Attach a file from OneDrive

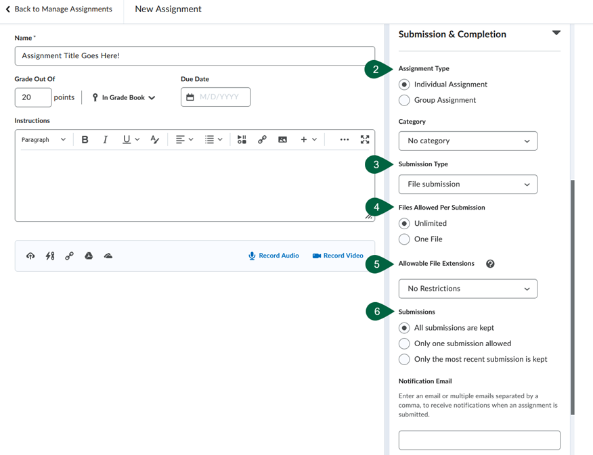coord(108,256)
